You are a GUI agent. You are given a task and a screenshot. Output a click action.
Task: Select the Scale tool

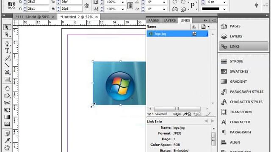coord(7,96)
